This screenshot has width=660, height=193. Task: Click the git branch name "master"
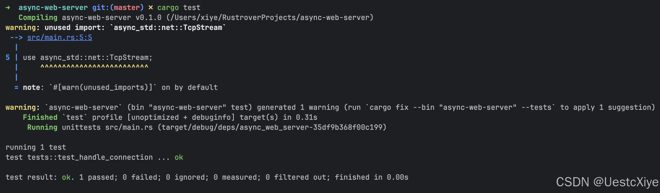tap(127, 7)
